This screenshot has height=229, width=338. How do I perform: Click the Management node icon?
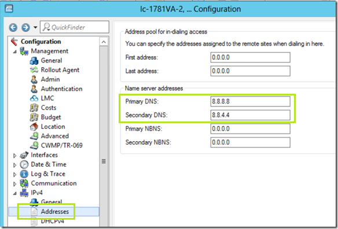24,51
